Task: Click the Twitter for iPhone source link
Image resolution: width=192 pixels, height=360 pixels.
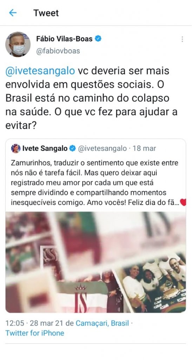Action: click(x=35, y=333)
